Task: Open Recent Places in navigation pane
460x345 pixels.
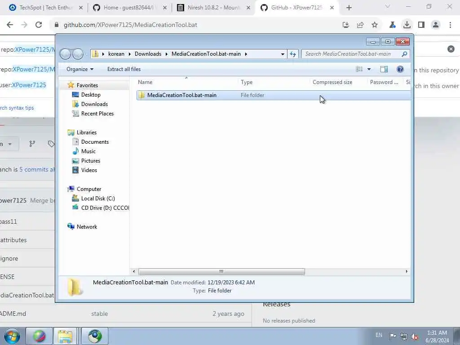Action: tap(97, 114)
